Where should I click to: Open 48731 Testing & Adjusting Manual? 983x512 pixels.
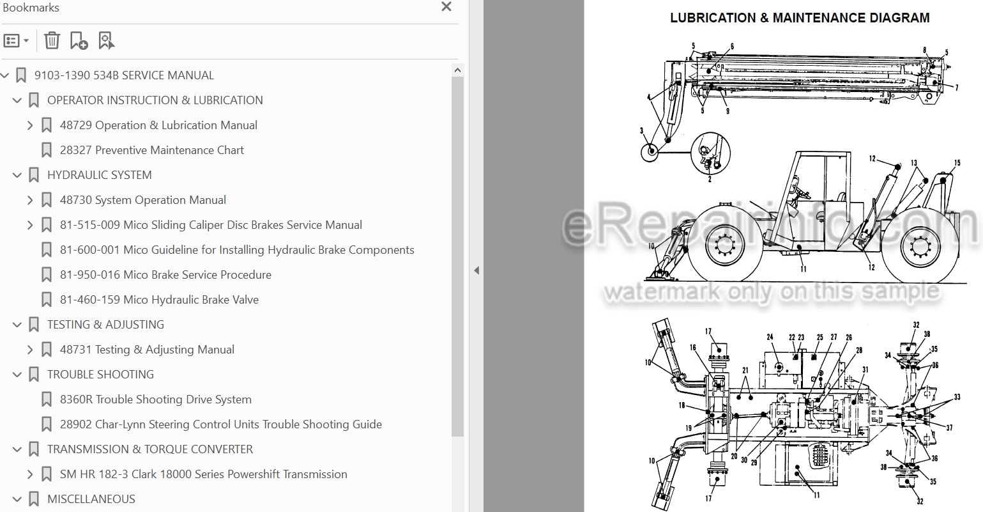(147, 350)
